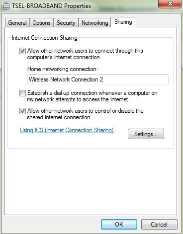
Task: Uncheck the box allowing other users to connect
Action: [22, 51]
